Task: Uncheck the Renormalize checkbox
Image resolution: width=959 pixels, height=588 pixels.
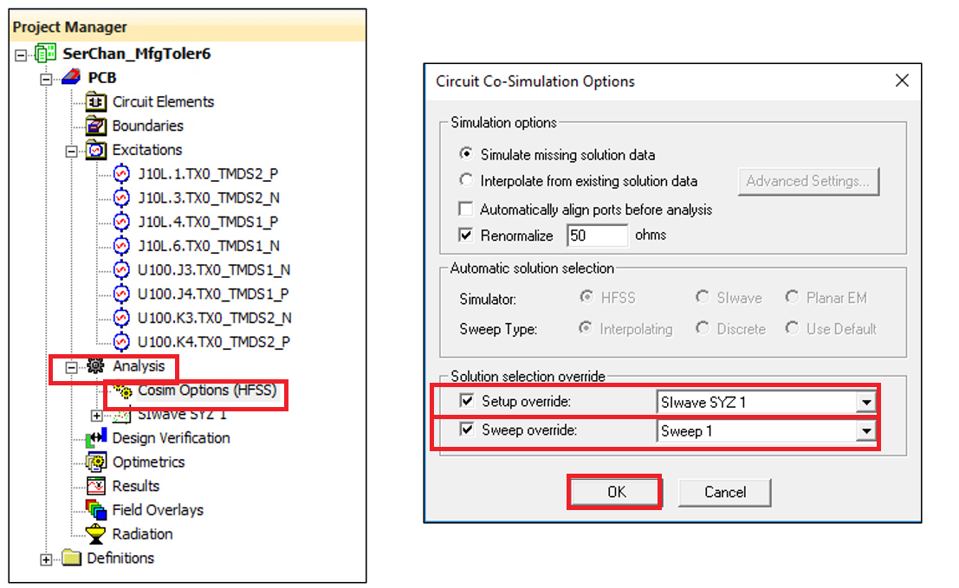Action: point(466,235)
